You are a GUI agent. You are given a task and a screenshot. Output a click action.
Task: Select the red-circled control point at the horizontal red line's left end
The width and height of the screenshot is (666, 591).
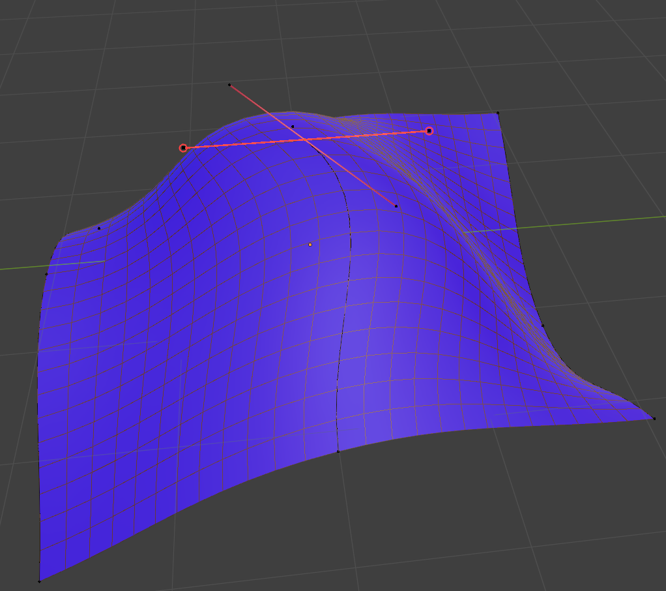coord(183,148)
